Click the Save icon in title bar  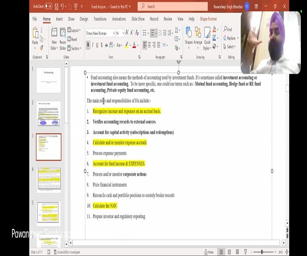(56, 7)
